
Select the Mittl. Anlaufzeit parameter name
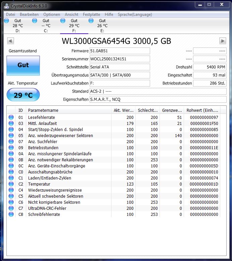coord(42,124)
